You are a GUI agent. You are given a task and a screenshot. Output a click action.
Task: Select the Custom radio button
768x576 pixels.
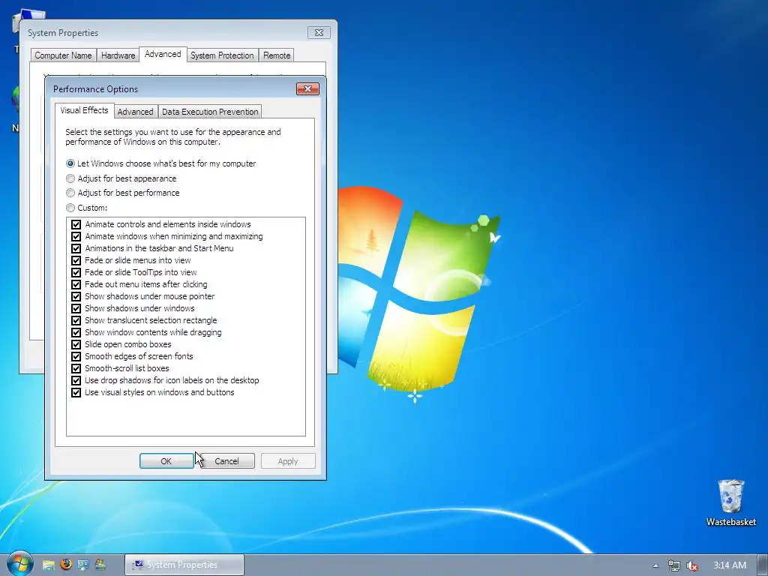(x=87, y=208)
